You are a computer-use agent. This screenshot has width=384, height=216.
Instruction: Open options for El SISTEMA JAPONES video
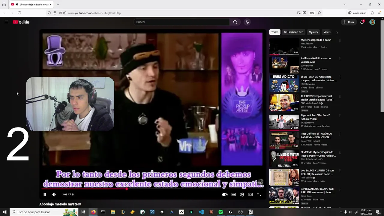pyautogui.click(x=340, y=77)
